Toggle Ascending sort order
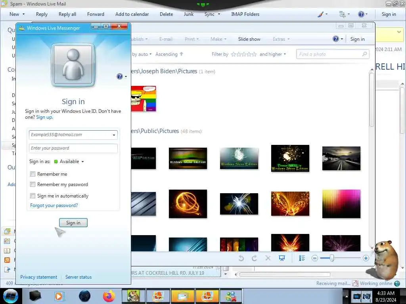The image size is (406, 304). [169, 54]
